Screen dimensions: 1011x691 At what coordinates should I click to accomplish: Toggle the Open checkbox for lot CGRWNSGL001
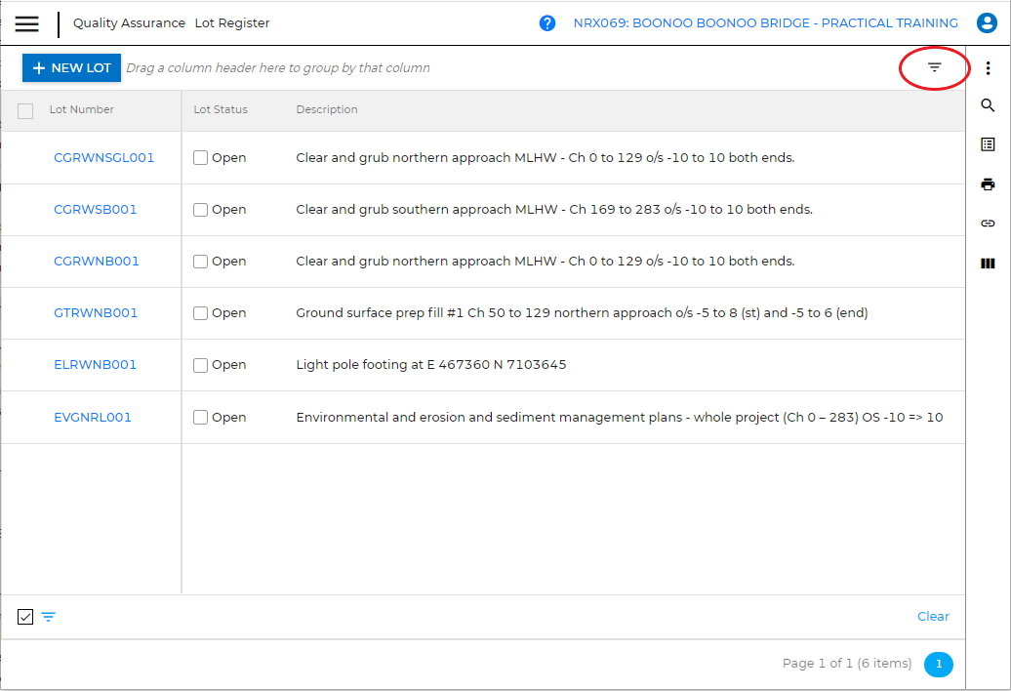201,158
